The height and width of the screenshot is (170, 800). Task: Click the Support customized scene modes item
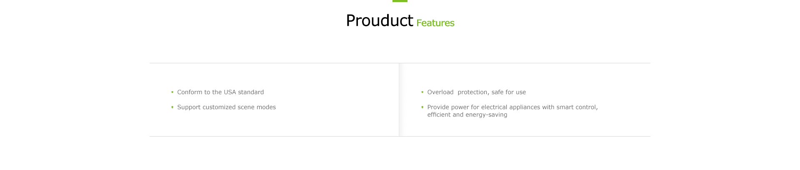coord(226,107)
